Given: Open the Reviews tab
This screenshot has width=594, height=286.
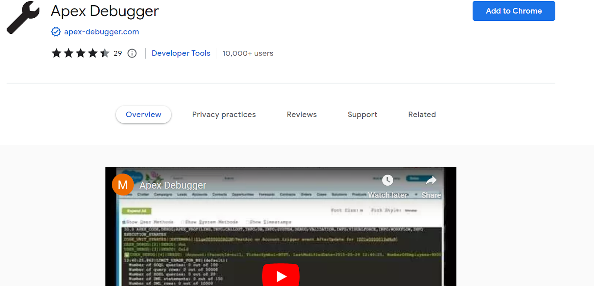Looking at the screenshot, I should click(x=302, y=114).
